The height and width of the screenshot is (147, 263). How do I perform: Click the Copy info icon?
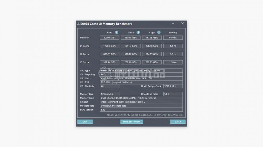(x=159, y=32)
